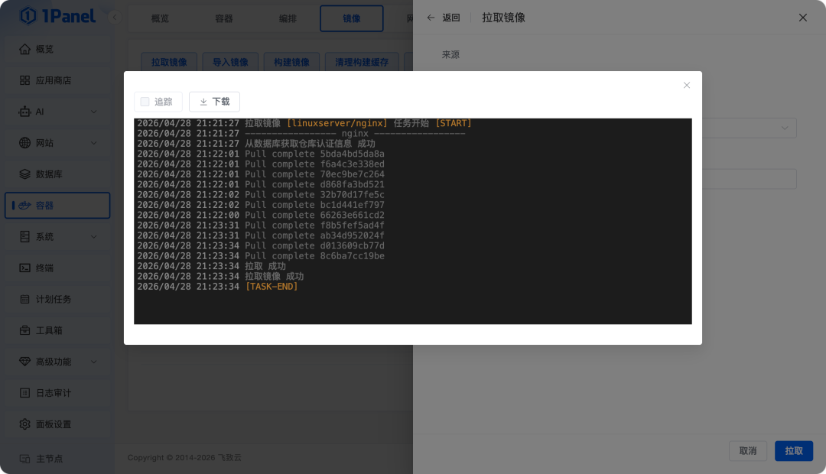Screen dimensions: 826x474
Task: Open 终端 in the sidebar
Action: (57, 268)
